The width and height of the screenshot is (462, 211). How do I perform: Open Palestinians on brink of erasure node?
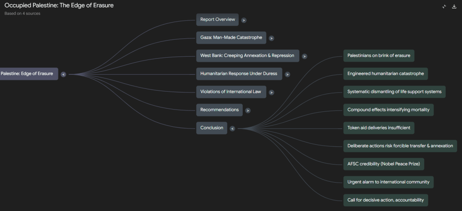click(x=378, y=55)
